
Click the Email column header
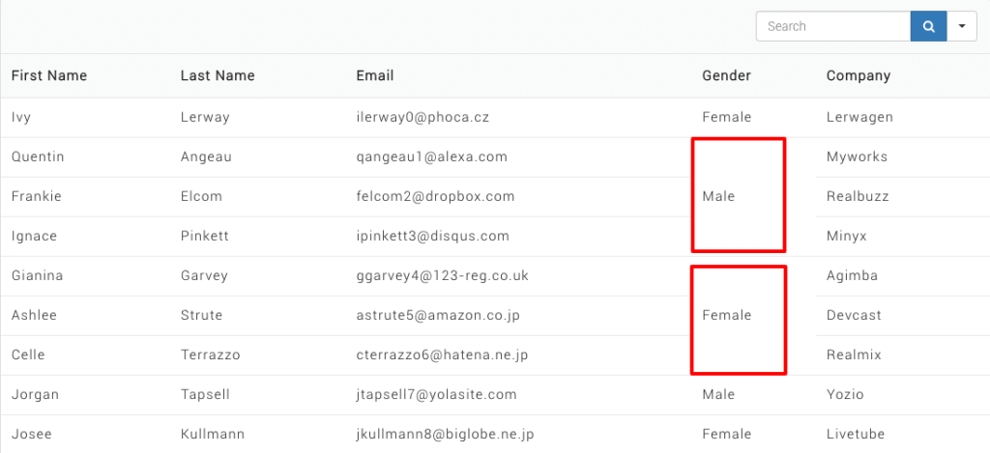coord(375,76)
